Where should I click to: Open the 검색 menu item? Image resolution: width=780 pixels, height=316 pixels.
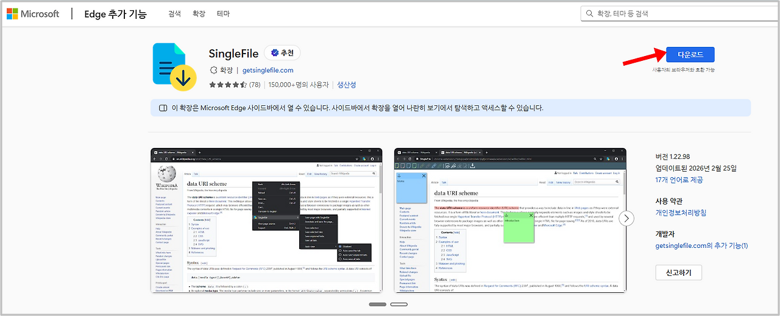click(x=175, y=13)
